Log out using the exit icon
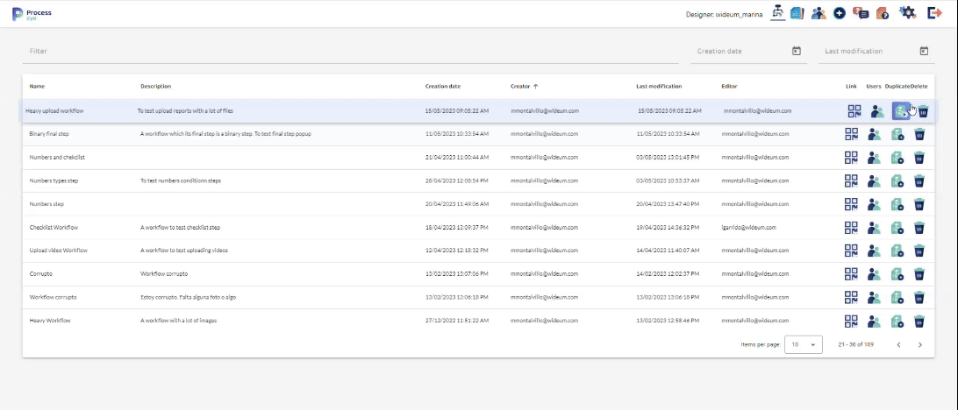The image size is (958, 410). (934, 12)
